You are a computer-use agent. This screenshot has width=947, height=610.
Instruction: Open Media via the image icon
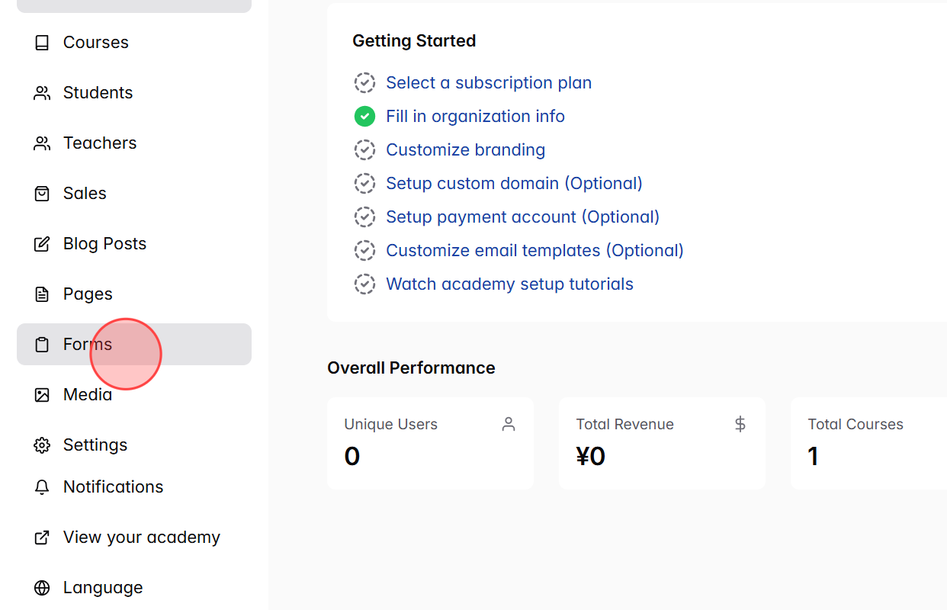(x=42, y=394)
